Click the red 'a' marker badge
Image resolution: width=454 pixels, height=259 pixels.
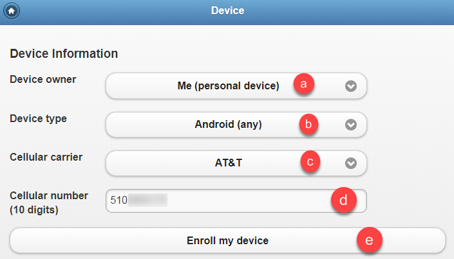point(303,84)
